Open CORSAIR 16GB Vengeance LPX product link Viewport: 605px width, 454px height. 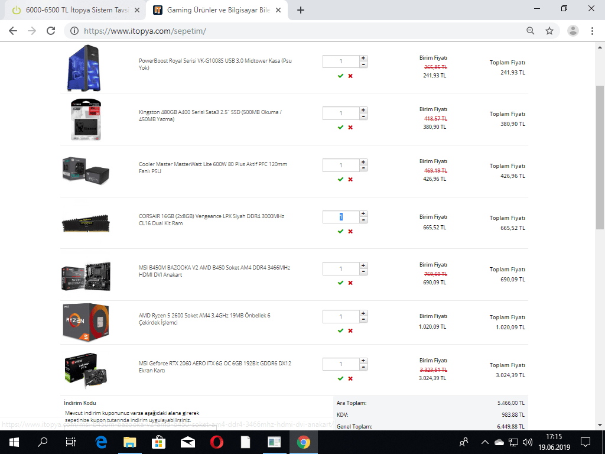point(212,220)
